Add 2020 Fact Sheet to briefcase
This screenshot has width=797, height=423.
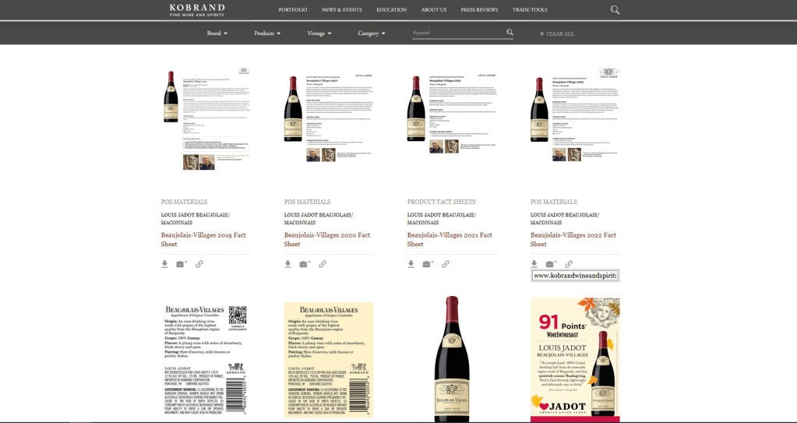[305, 264]
